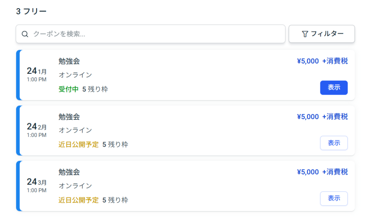Open the 勉強会 title dated 24 3月
The image size is (381, 220).
69,172
